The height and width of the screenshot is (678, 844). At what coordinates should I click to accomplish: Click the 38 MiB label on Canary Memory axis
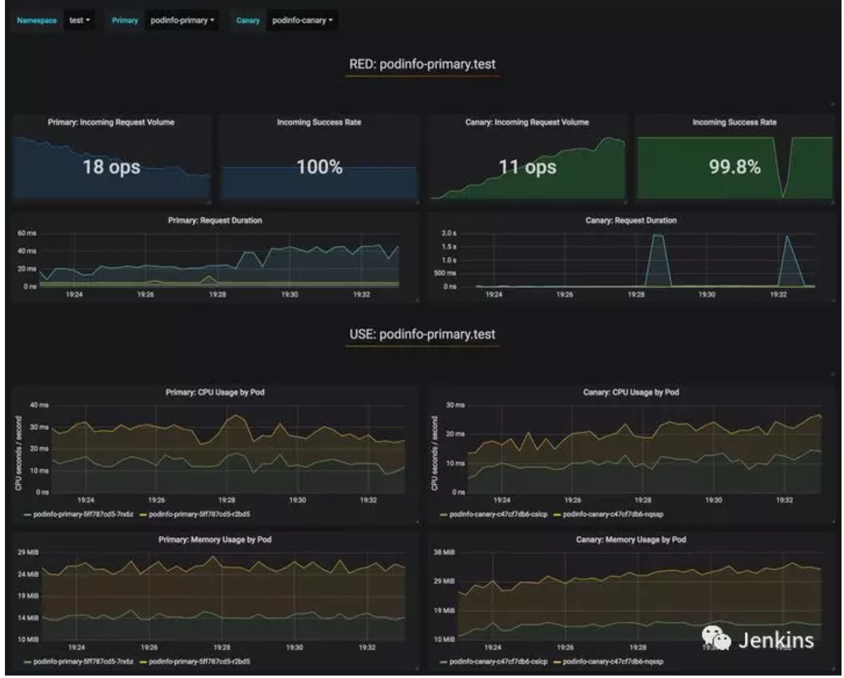coord(445,553)
